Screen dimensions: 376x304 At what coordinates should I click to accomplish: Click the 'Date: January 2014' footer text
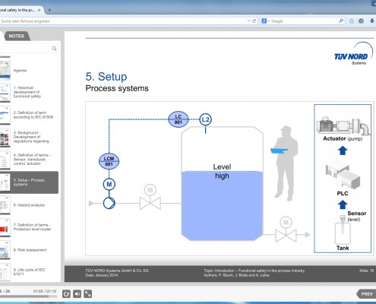pos(102,275)
